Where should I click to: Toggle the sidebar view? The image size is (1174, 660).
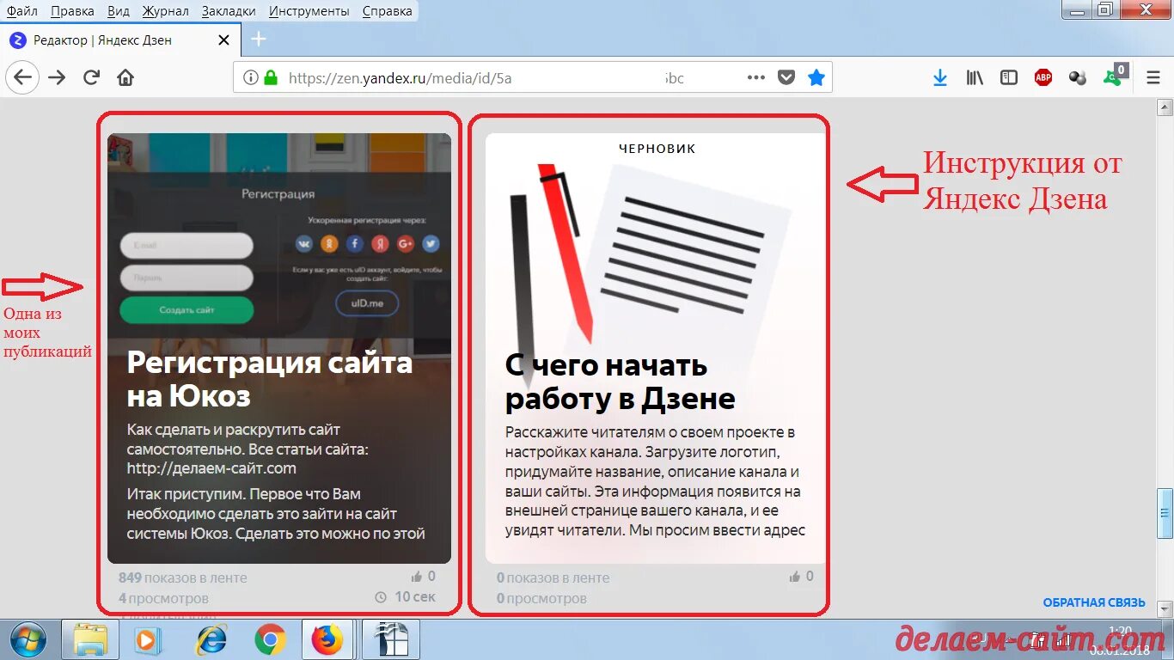click(1009, 77)
